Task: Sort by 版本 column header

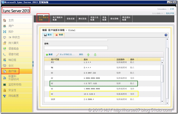Action: tap(98, 59)
